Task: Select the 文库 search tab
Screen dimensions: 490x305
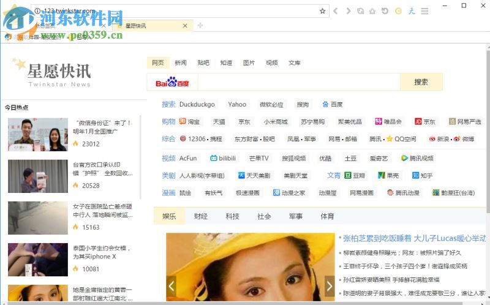Action: tap(295, 63)
